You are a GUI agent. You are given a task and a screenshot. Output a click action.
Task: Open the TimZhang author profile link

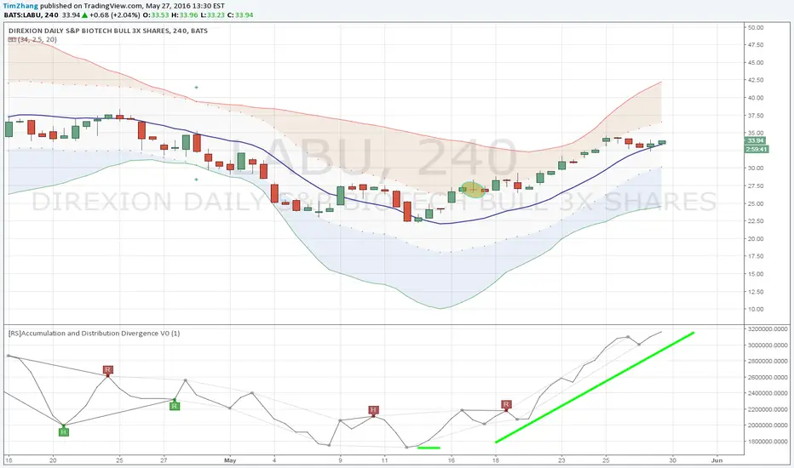tap(21, 6)
